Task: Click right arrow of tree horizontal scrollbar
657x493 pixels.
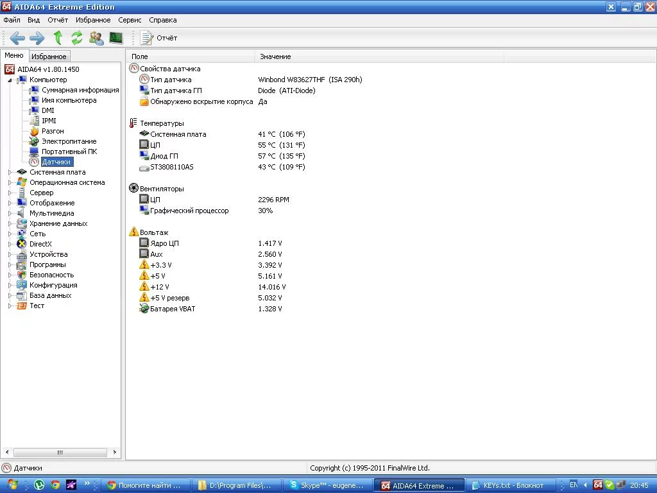Action: click(115, 453)
